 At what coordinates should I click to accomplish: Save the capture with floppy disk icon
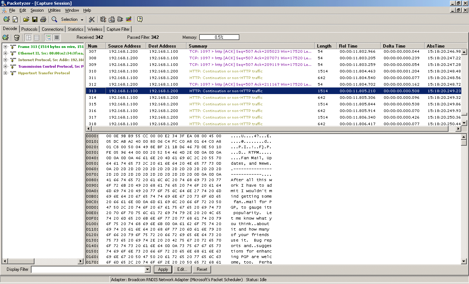[35, 19]
